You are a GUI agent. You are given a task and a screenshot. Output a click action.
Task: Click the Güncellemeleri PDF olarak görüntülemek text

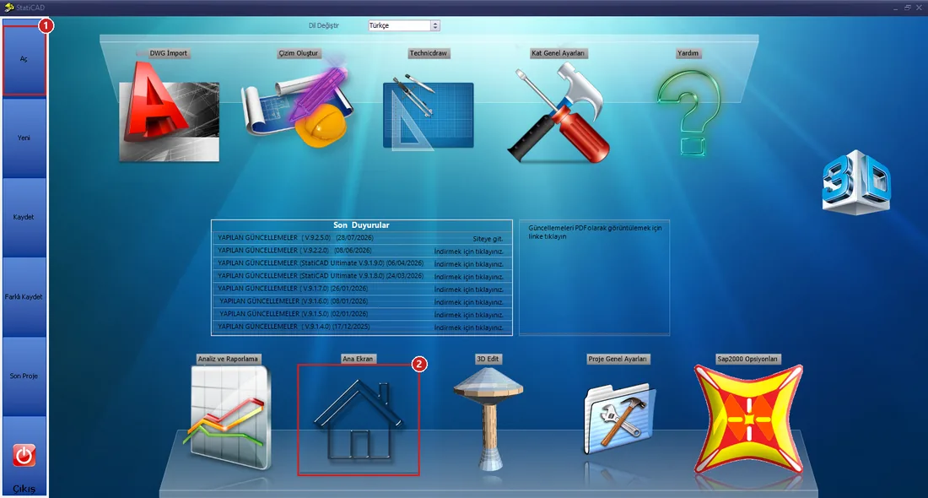click(595, 232)
